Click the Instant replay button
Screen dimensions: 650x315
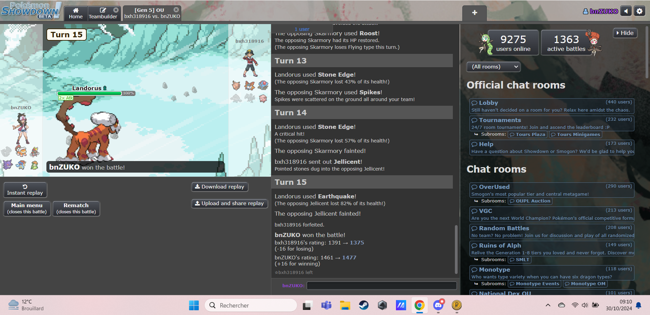pyautogui.click(x=25, y=190)
